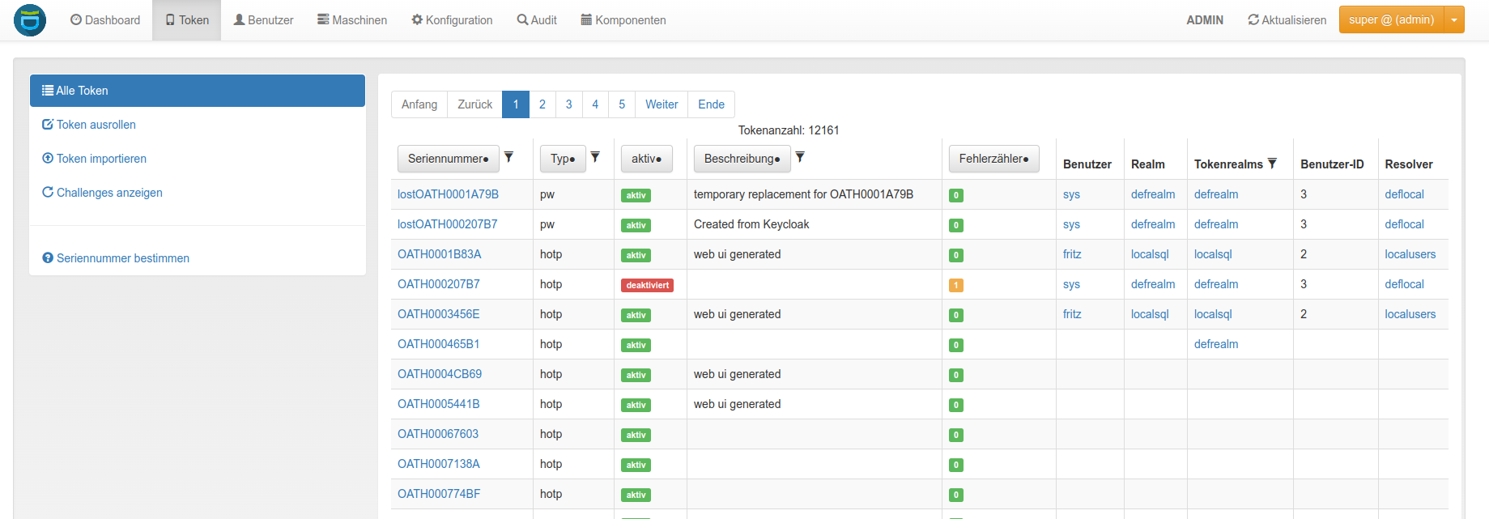Open the Tokenrealms filter icon
The height and width of the screenshot is (519, 1489).
point(1272,164)
